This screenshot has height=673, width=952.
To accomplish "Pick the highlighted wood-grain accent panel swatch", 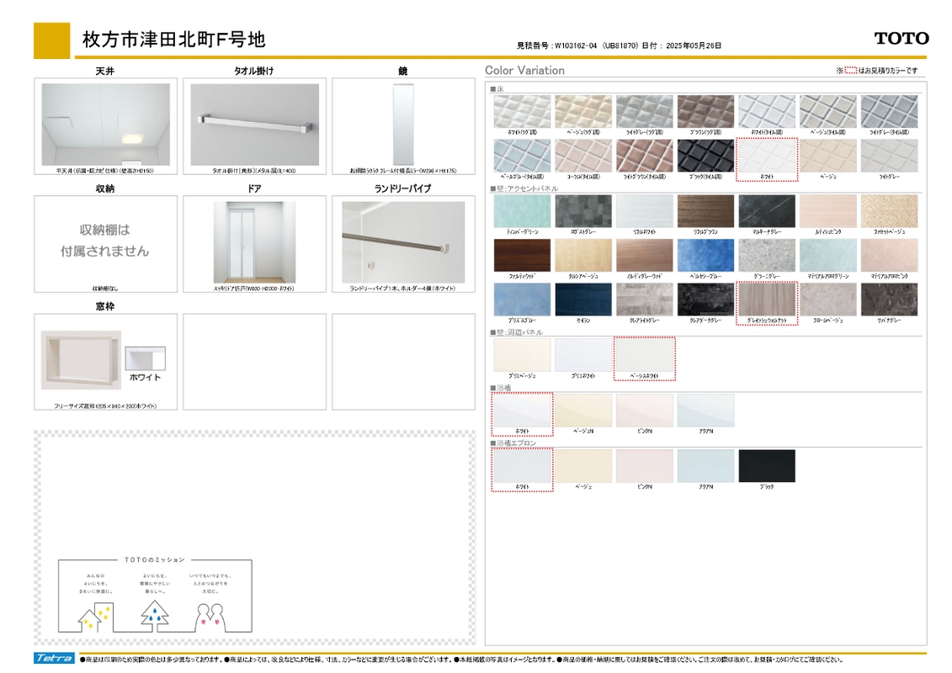I will point(766,300).
